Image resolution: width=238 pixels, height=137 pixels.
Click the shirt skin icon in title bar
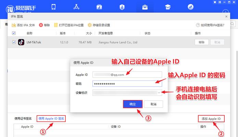coord(215,2)
